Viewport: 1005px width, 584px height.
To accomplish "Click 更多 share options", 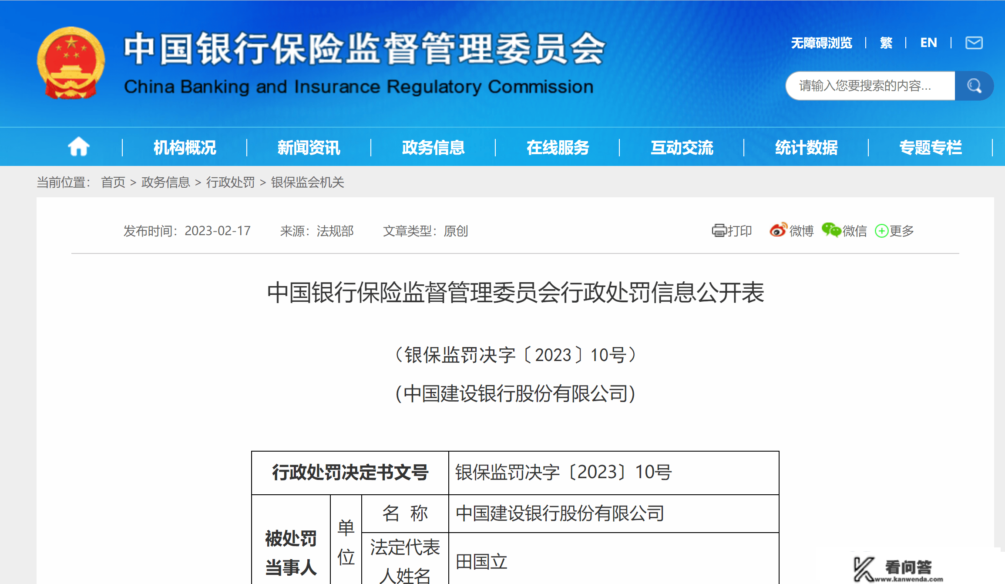I will click(901, 231).
